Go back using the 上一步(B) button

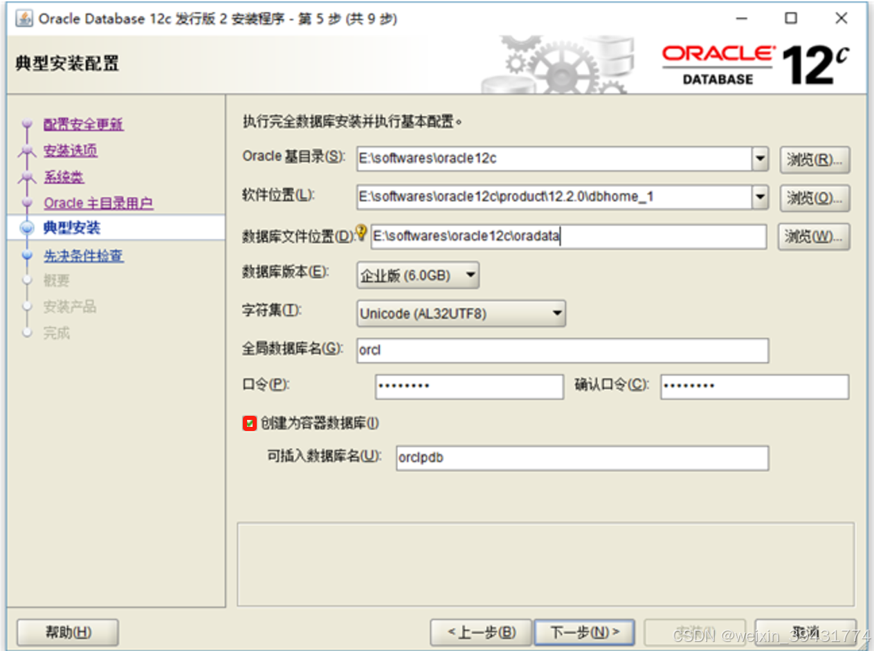tap(481, 632)
